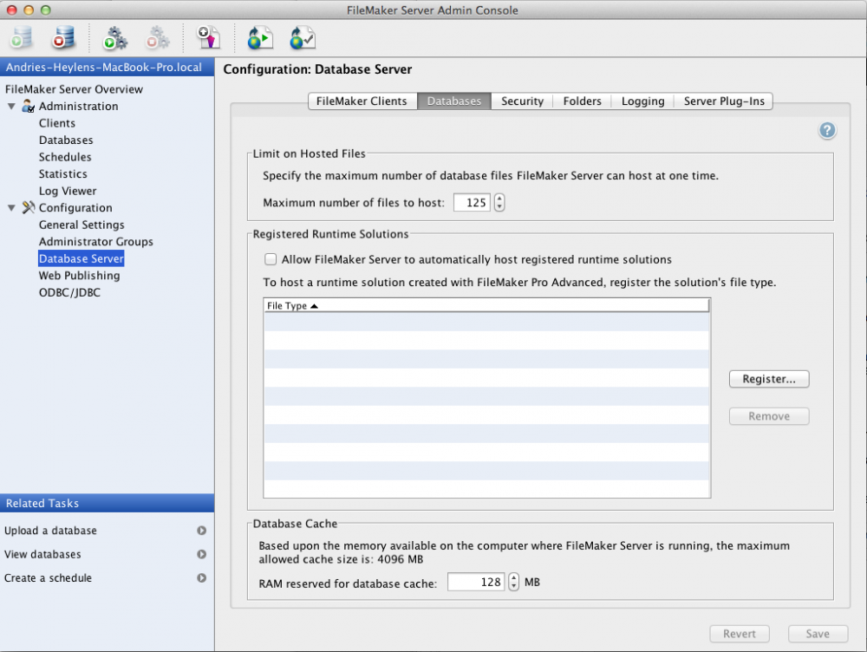Edit the maximum number of files field
867x652 pixels.
tap(472, 202)
